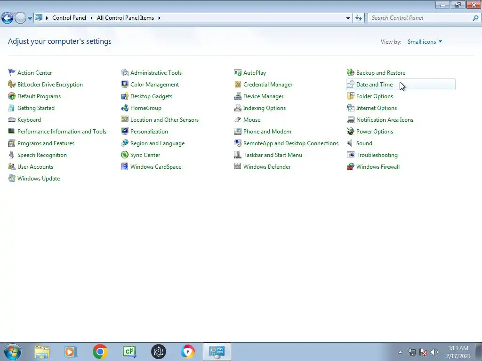Click the BitLocker Drive Encryption icon
Viewport: 482px width, 361px height.
12,84
